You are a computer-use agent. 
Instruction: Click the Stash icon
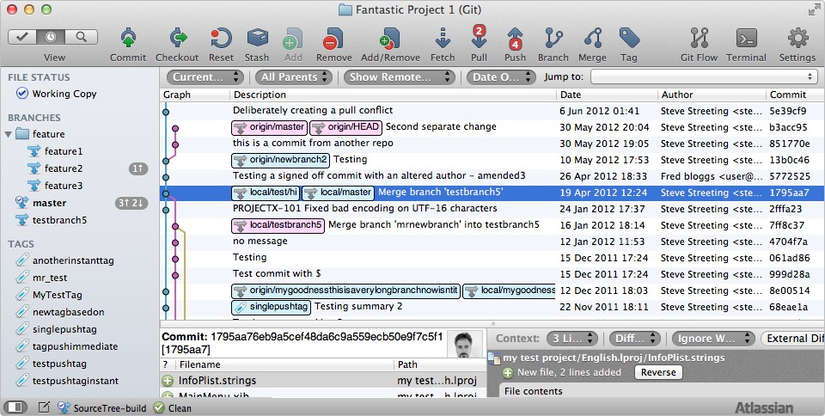(x=257, y=38)
